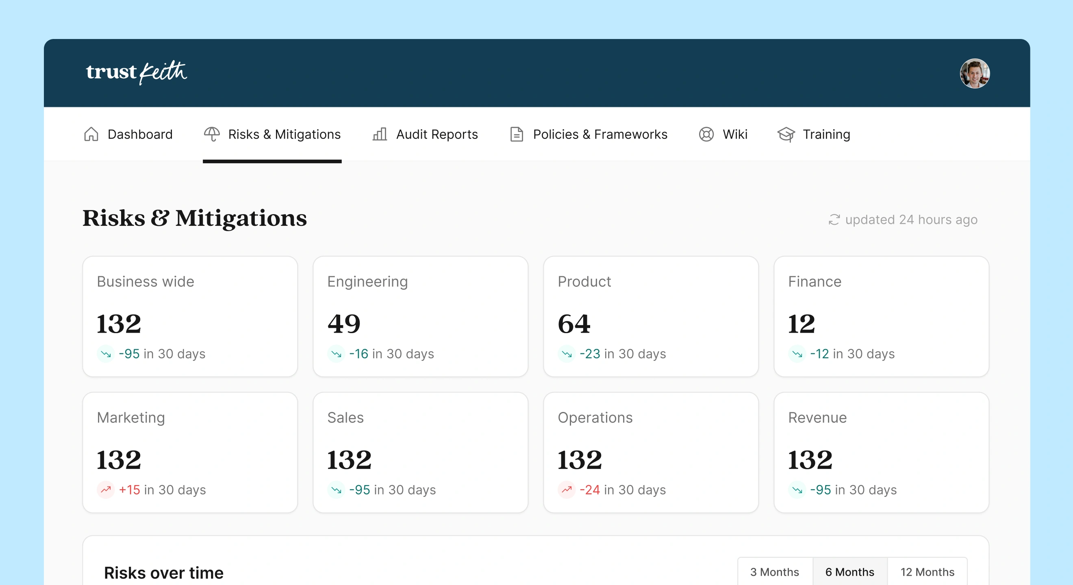Click the document Policies & Frameworks icon

517,134
